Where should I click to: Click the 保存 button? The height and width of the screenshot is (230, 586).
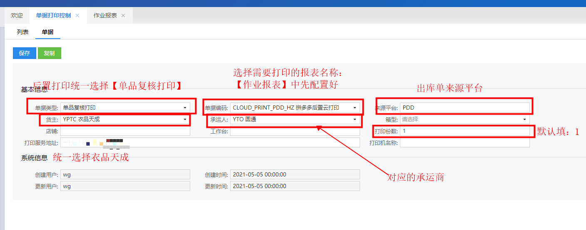25,53
